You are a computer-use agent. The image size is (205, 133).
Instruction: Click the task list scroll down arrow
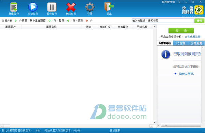click(154, 122)
